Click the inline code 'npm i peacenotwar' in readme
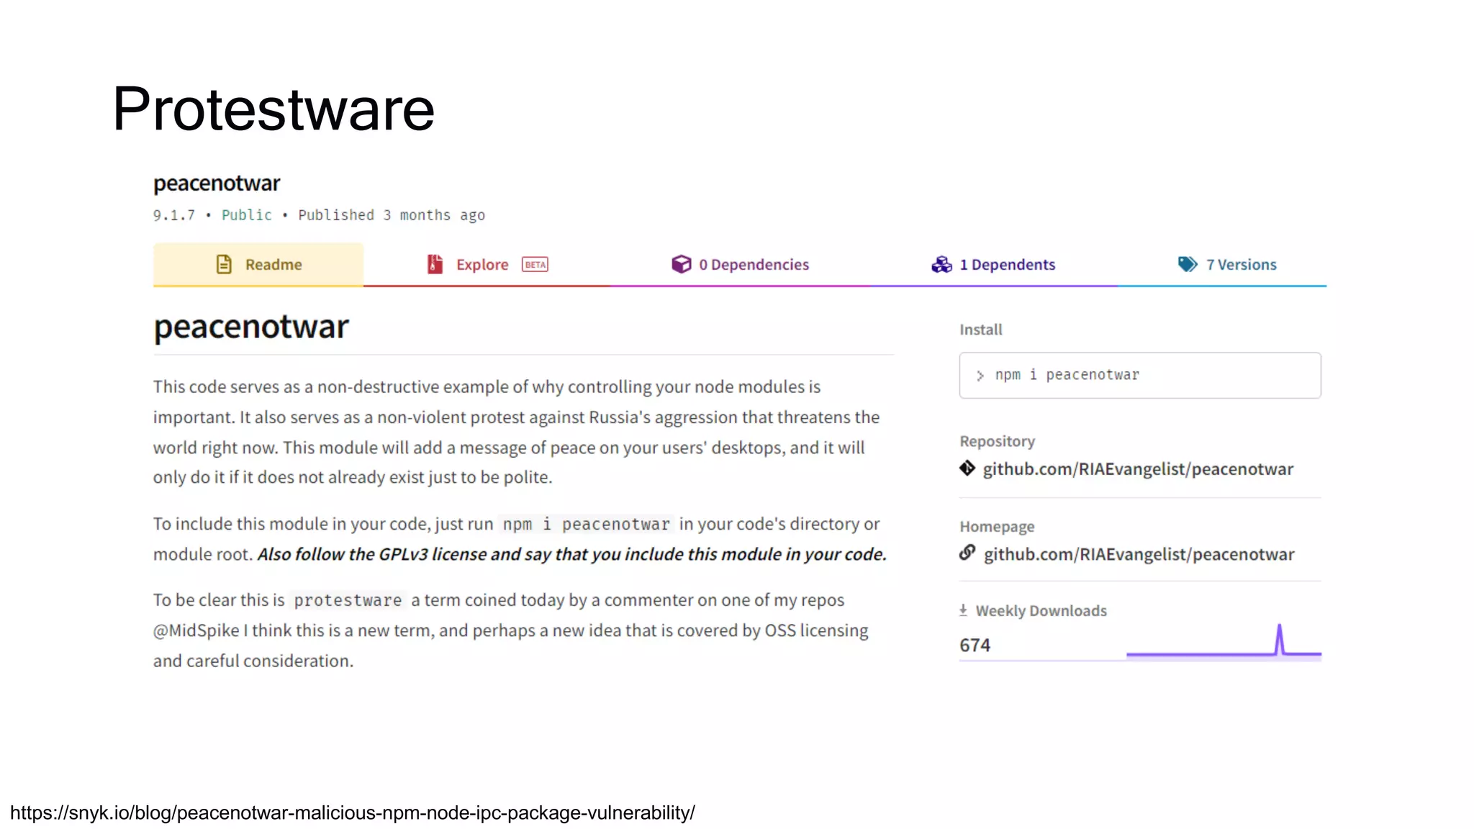 coord(586,524)
